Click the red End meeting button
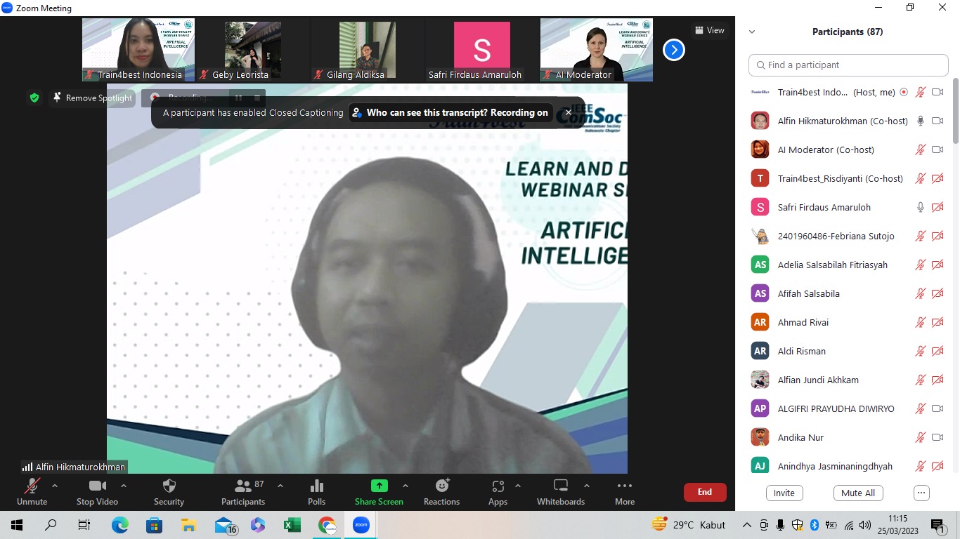The image size is (960, 539). click(704, 492)
